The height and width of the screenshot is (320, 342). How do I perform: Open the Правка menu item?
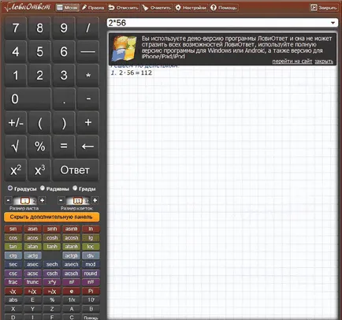(x=93, y=8)
